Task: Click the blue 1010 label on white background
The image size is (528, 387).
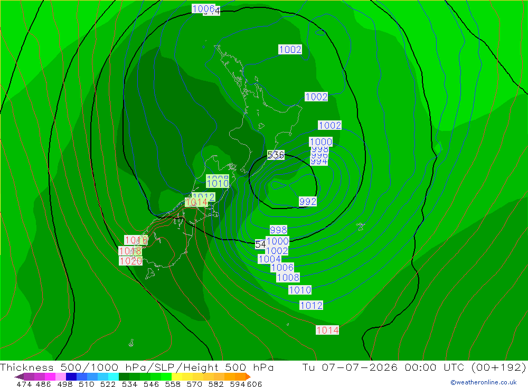Action: tap(300, 290)
